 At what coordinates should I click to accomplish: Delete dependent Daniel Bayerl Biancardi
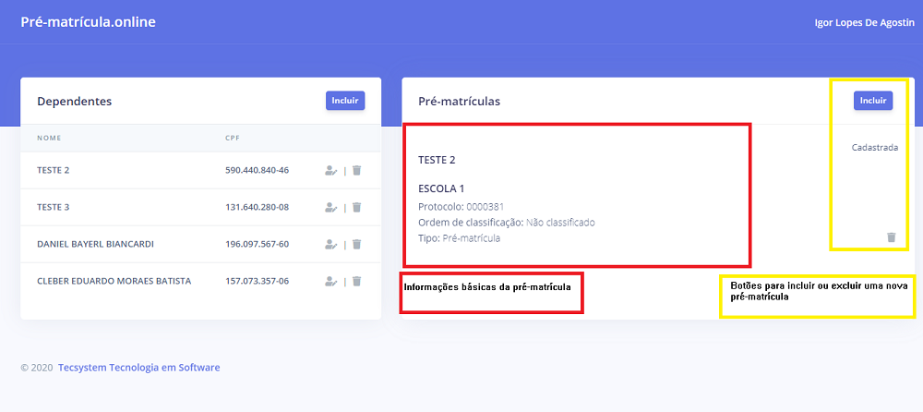356,244
